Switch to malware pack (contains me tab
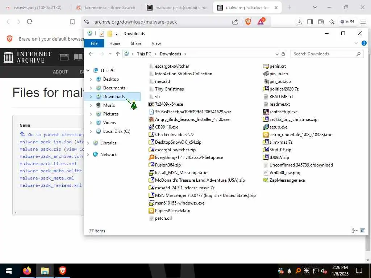 177,8
